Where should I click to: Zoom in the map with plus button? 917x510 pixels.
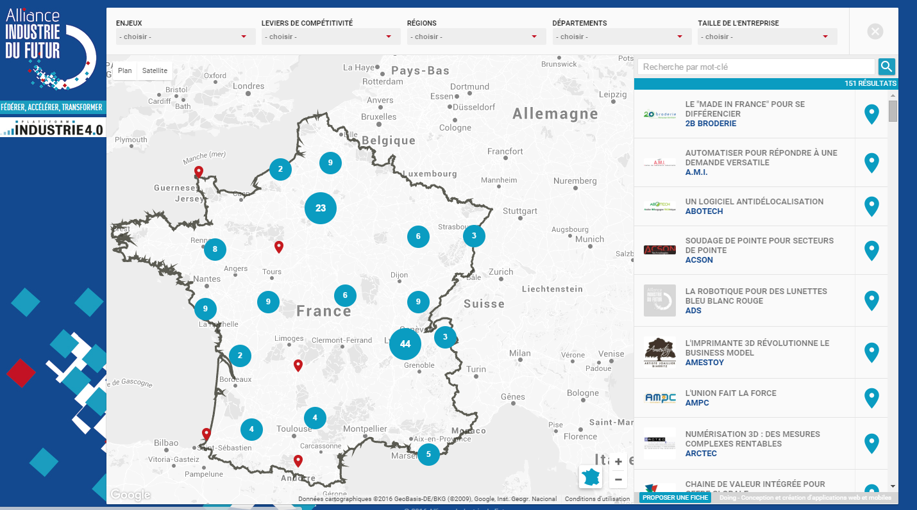pos(618,462)
